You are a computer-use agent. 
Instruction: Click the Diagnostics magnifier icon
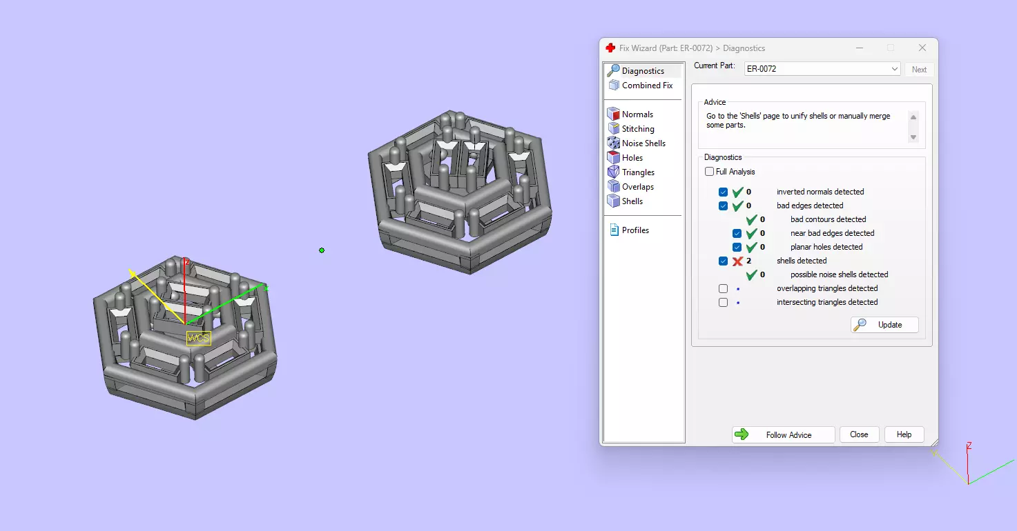613,70
